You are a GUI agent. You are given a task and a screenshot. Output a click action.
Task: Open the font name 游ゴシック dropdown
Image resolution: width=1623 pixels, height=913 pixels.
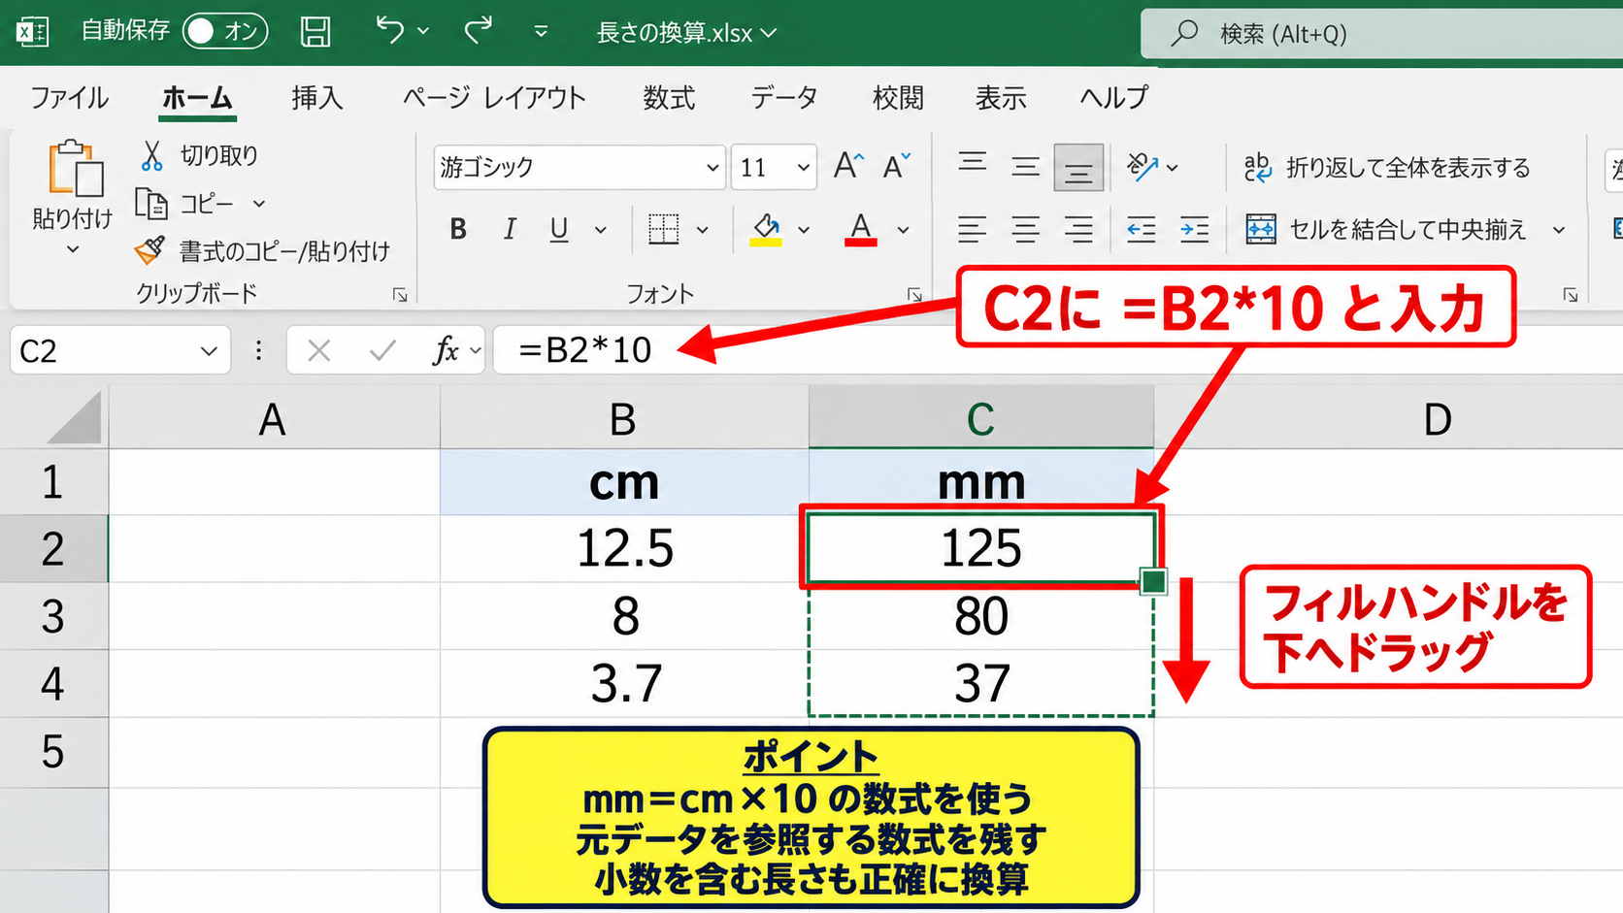point(712,168)
